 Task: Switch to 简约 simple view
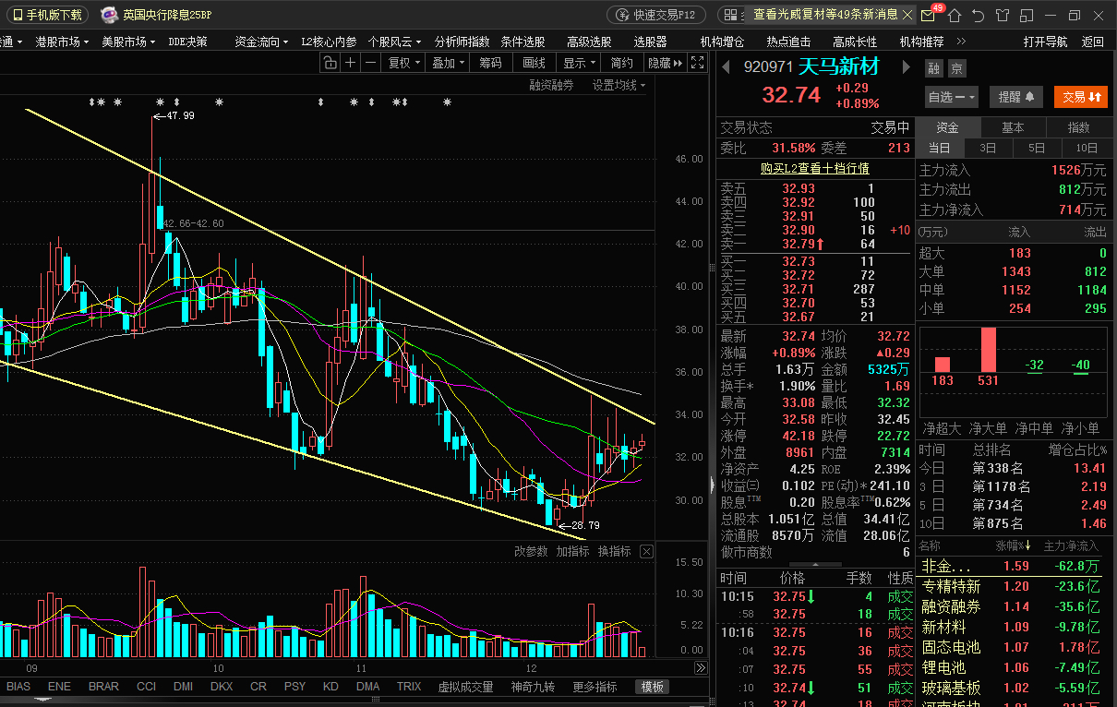point(622,63)
